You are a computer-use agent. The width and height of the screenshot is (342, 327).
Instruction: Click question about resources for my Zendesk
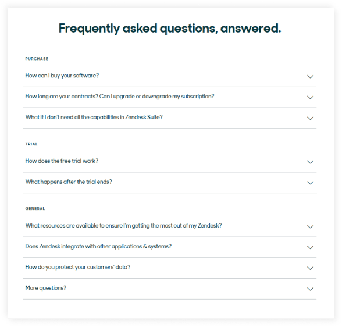pyautogui.click(x=123, y=226)
